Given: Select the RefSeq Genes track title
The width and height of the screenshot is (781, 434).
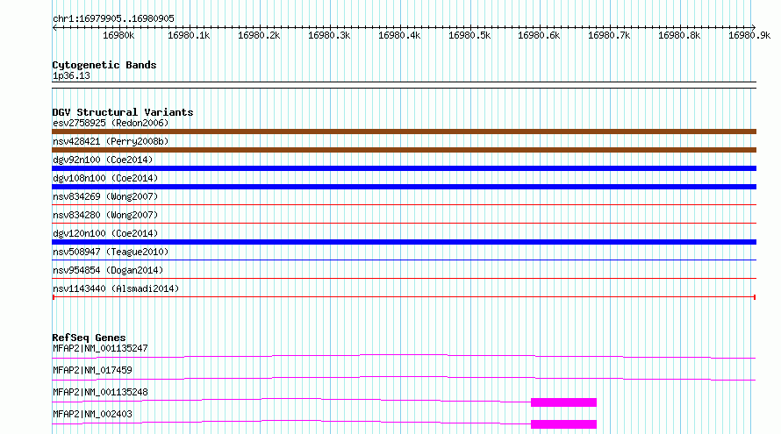Looking at the screenshot, I should coord(89,338).
